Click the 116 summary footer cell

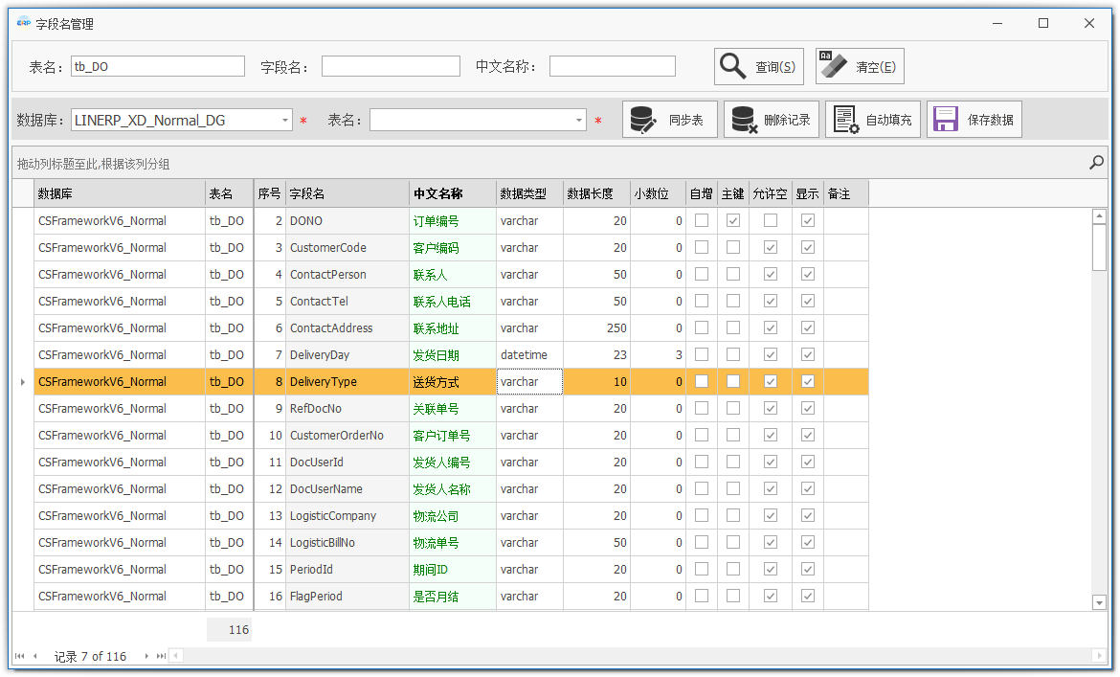230,629
